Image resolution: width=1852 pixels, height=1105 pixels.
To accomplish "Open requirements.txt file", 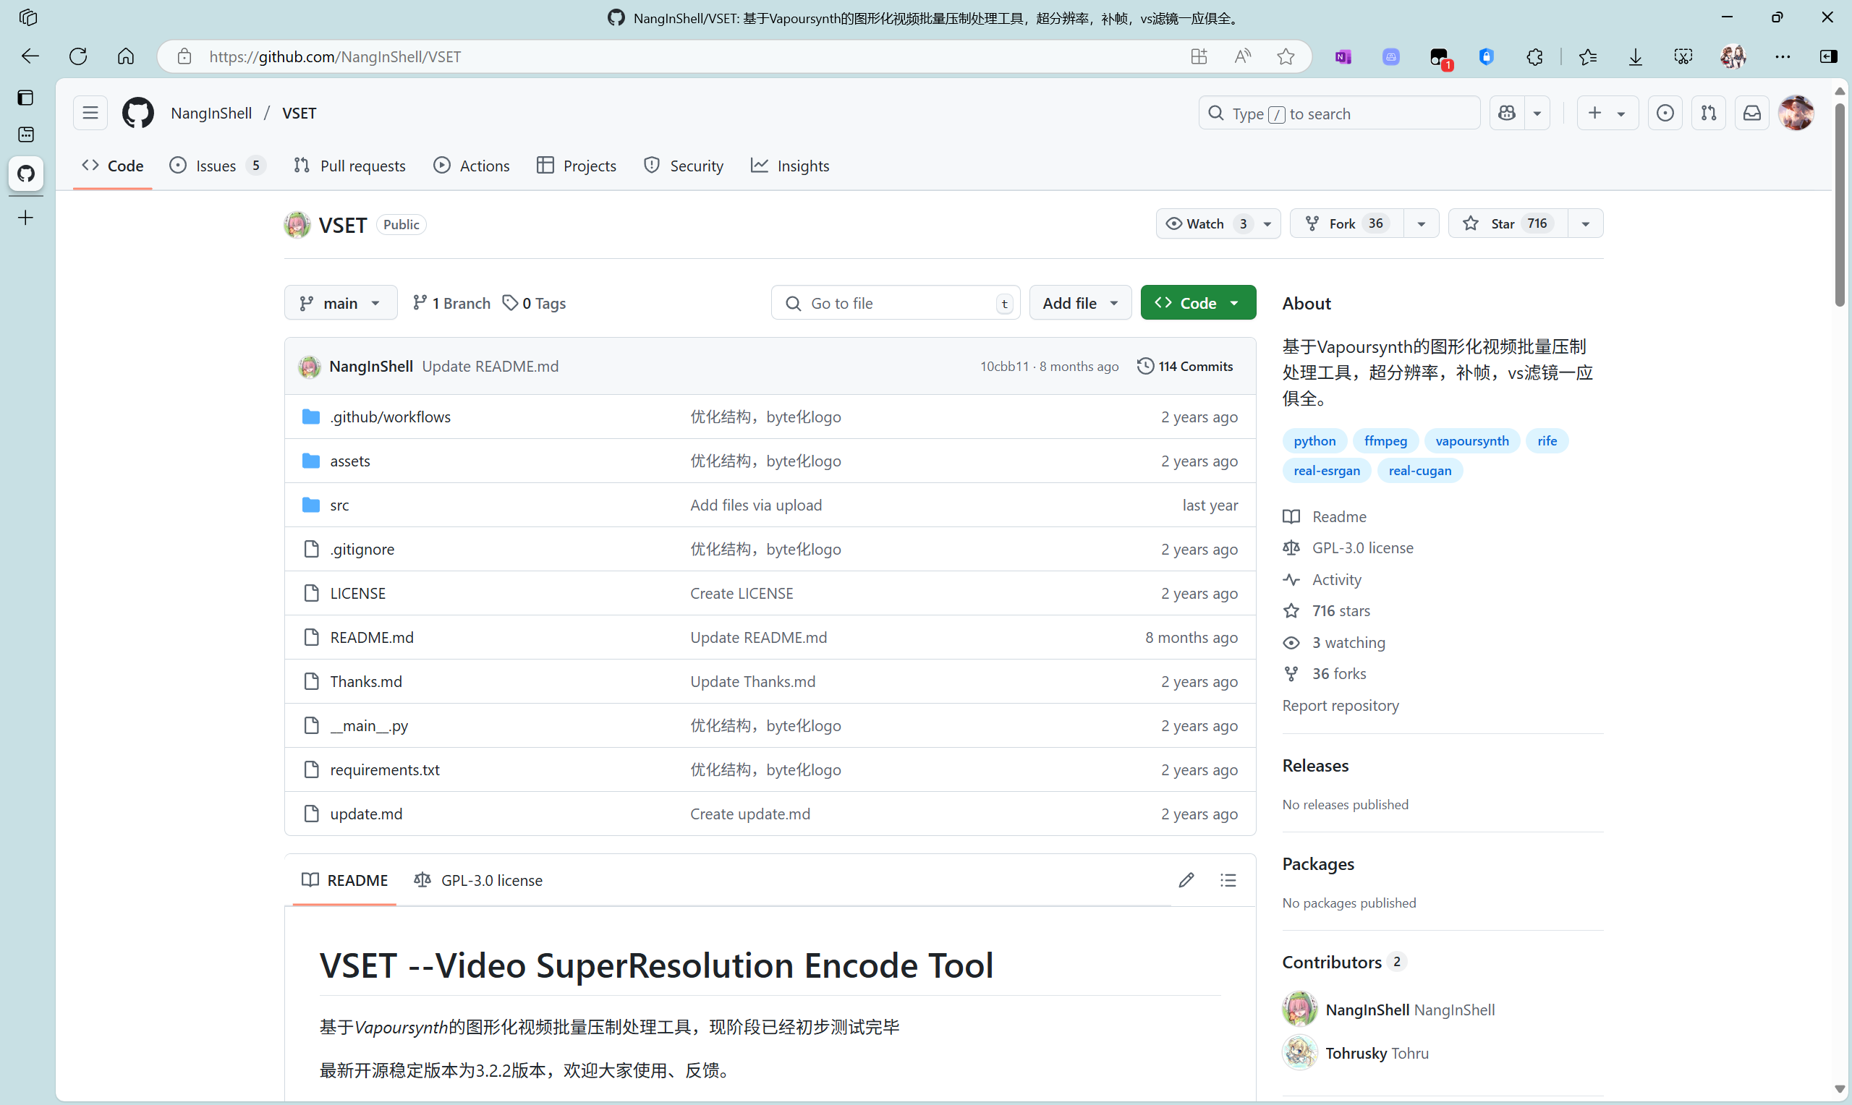I will pyautogui.click(x=384, y=770).
